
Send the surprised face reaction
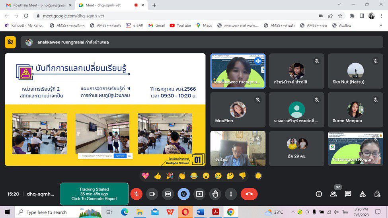click(206, 176)
